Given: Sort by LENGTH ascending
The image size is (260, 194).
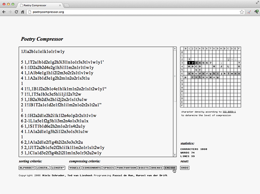Looking at the screenshot, I should [58, 168].
